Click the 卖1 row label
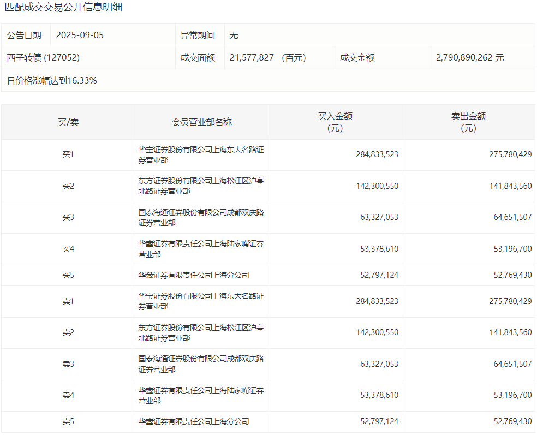 (68, 301)
